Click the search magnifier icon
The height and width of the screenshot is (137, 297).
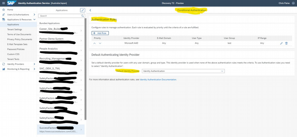click(83, 16)
